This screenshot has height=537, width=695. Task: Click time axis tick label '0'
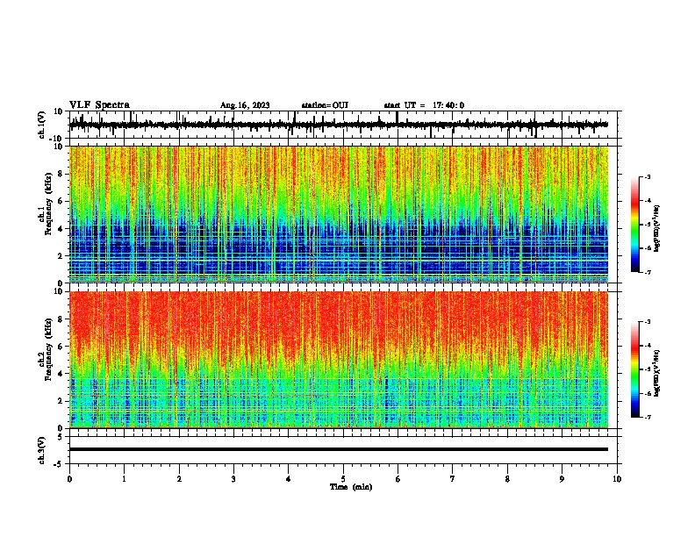click(69, 479)
